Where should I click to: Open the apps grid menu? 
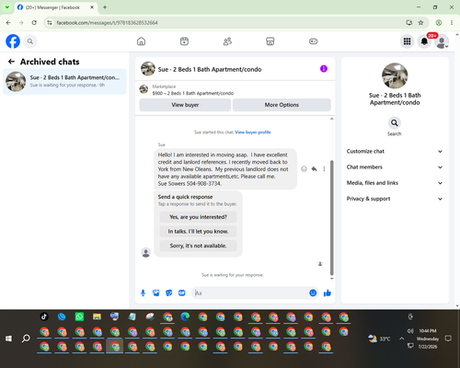407,41
